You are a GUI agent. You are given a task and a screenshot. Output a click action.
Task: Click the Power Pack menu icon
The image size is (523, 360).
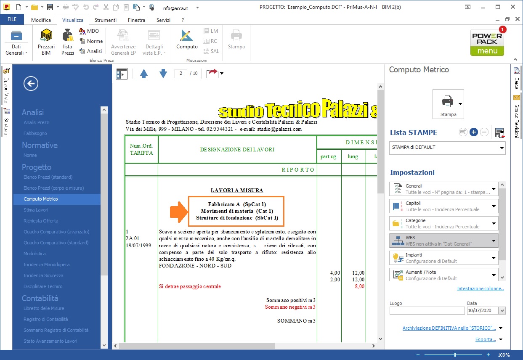click(x=487, y=42)
